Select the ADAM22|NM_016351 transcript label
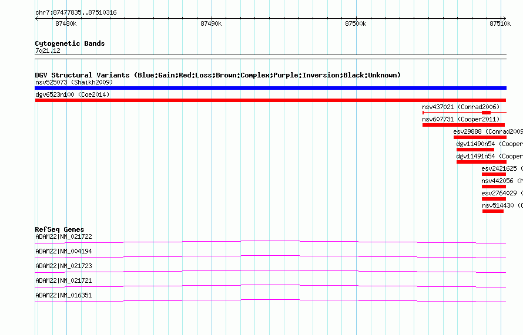Image resolution: width=523 pixels, height=335 pixels. pos(63,295)
